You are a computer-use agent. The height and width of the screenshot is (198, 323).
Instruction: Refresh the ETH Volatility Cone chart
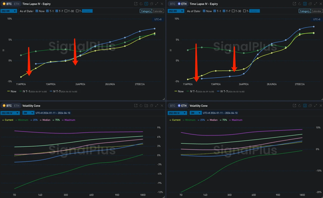(300, 106)
